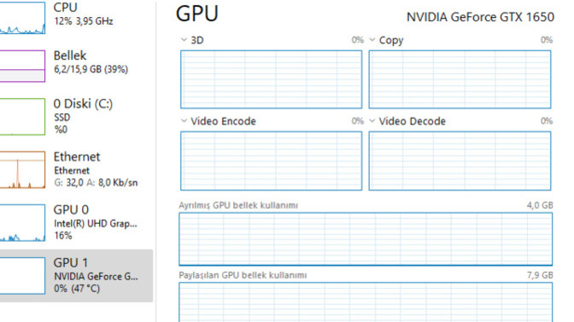Click the G: 32,0 A: 8,0 Kb/sn value
This screenshot has width=574, height=322.
(96, 182)
